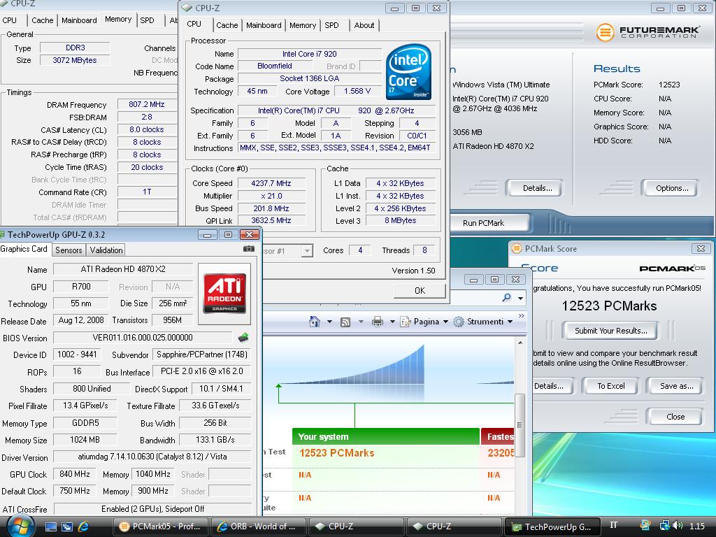
Task: Click the volume speaker tray icon
Action: [678, 526]
